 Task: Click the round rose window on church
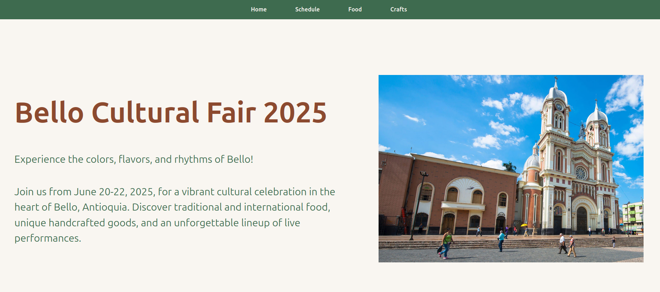tap(581, 173)
